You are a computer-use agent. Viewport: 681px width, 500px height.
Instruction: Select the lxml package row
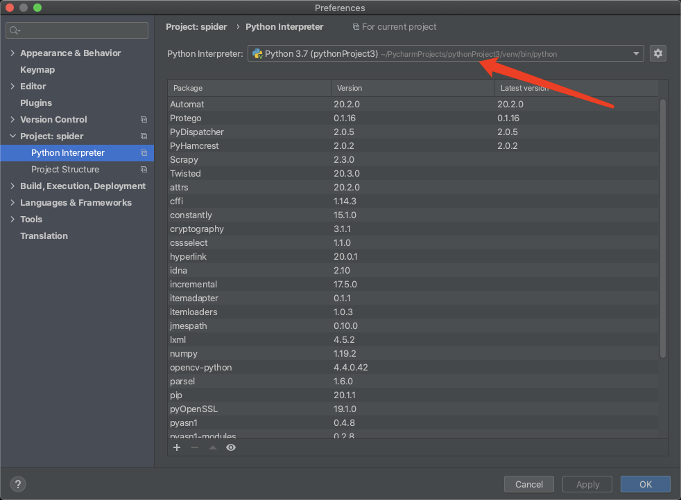tap(413, 340)
